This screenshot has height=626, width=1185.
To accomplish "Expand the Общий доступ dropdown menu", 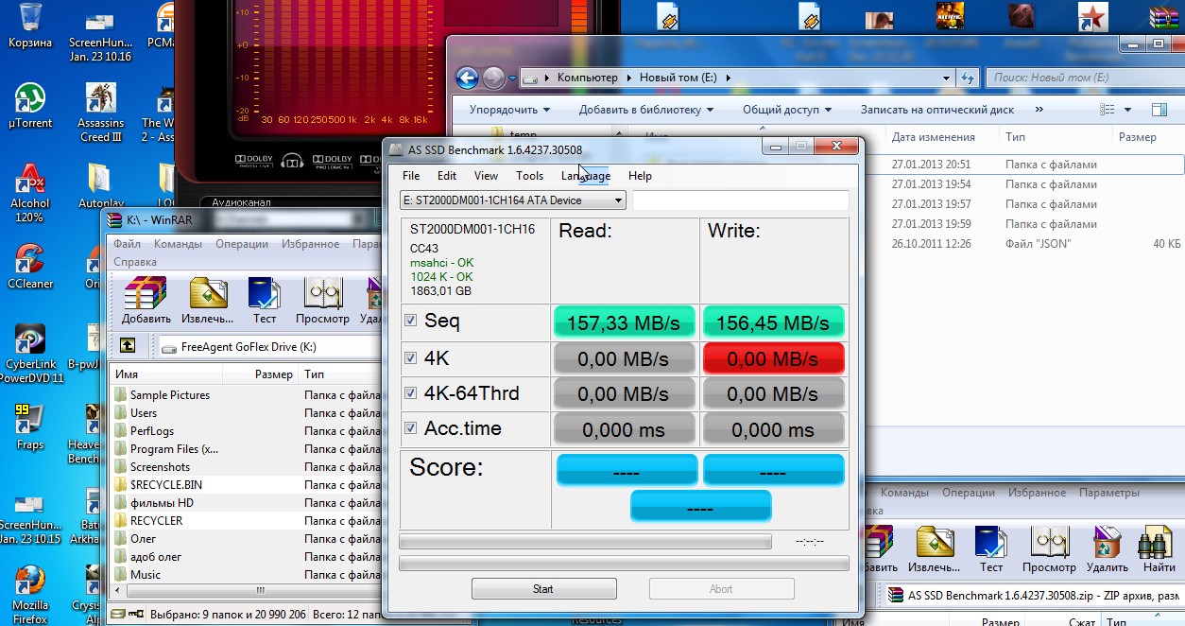I will coord(786,110).
